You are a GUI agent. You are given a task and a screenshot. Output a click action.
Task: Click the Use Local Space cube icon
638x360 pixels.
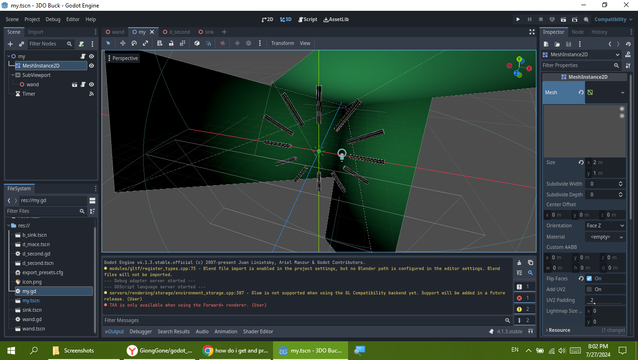click(197, 43)
